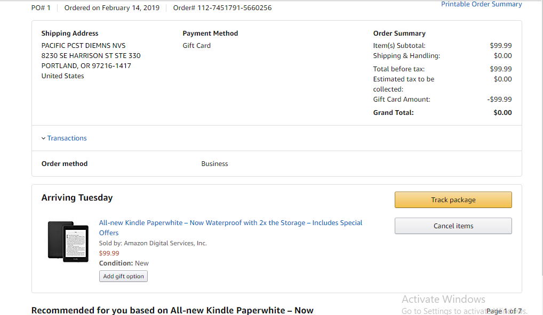Open the Printable Order Summary link

tap(481, 4)
